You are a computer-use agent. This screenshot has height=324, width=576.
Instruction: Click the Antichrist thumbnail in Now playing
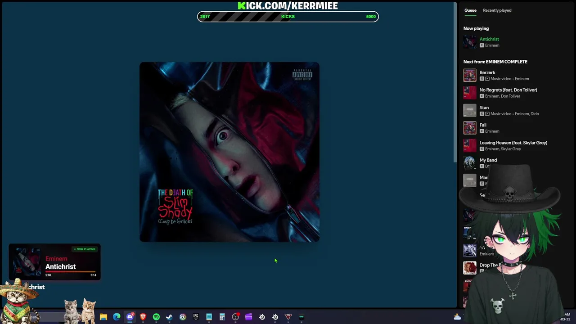(470, 42)
